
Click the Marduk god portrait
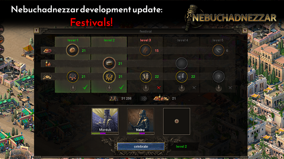(x=105, y=120)
